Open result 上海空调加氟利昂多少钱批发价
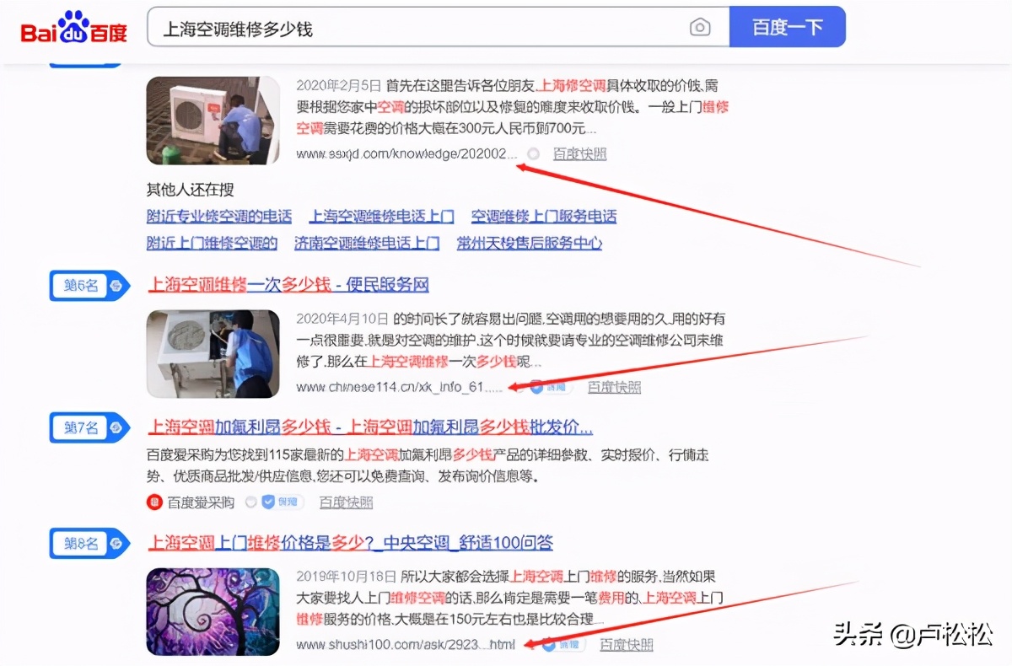This screenshot has height=666, width=1012. [370, 427]
